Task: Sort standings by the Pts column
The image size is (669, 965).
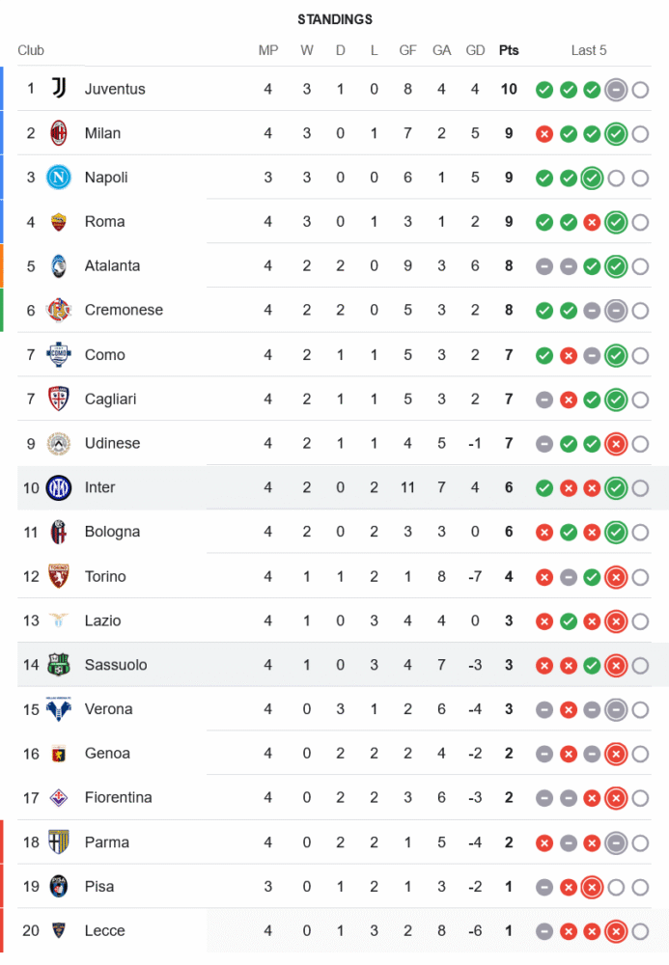Action: point(509,50)
